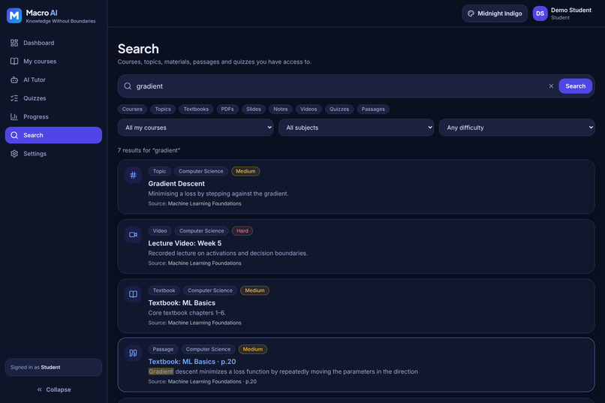
Task: Open the Progress section
Action: pyautogui.click(x=53, y=117)
